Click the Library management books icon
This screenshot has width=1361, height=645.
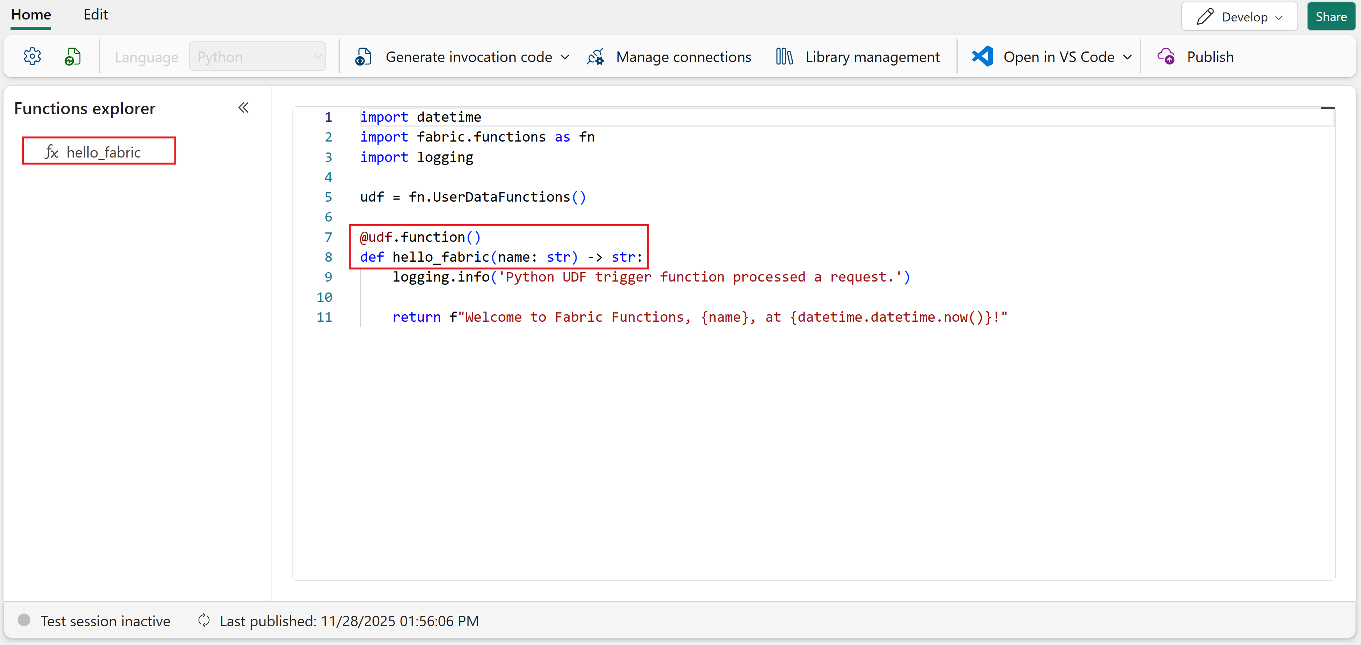pyautogui.click(x=784, y=57)
